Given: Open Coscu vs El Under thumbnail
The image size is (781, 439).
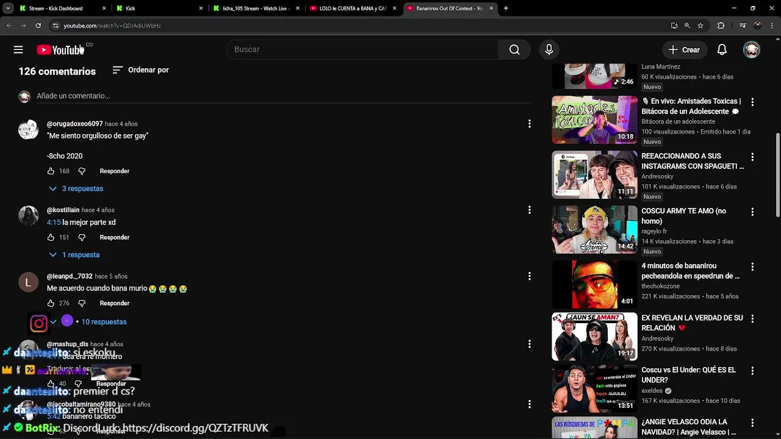Looking at the screenshot, I should [x=594, y=389].
